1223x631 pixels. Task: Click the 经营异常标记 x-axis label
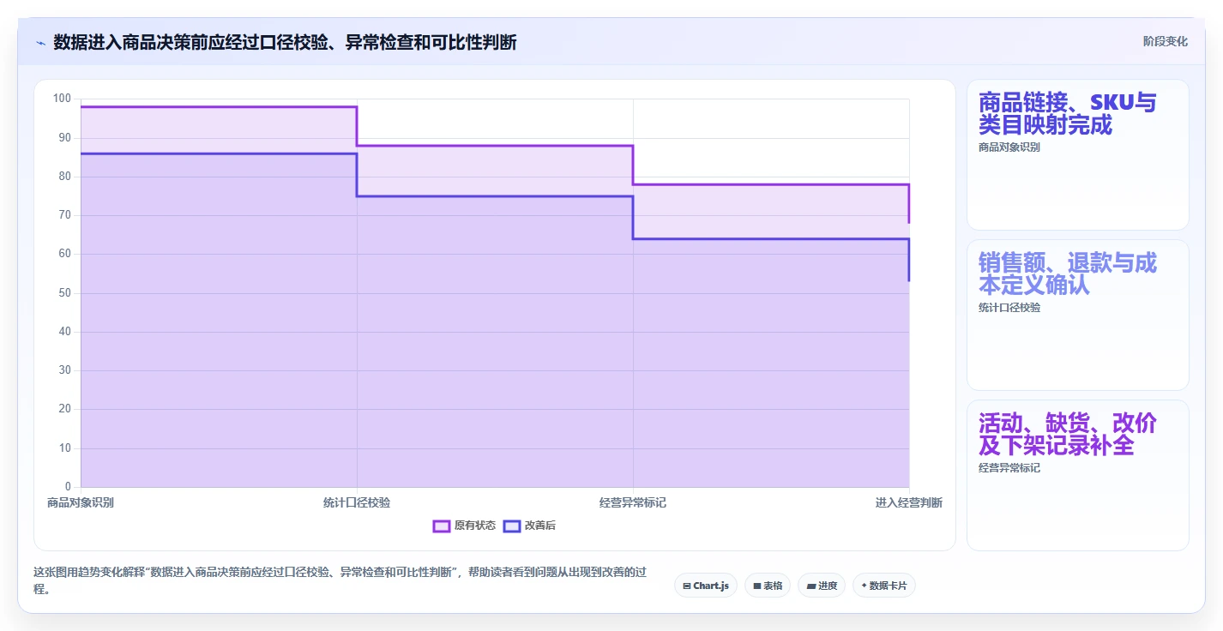click(x=633, y=502)
